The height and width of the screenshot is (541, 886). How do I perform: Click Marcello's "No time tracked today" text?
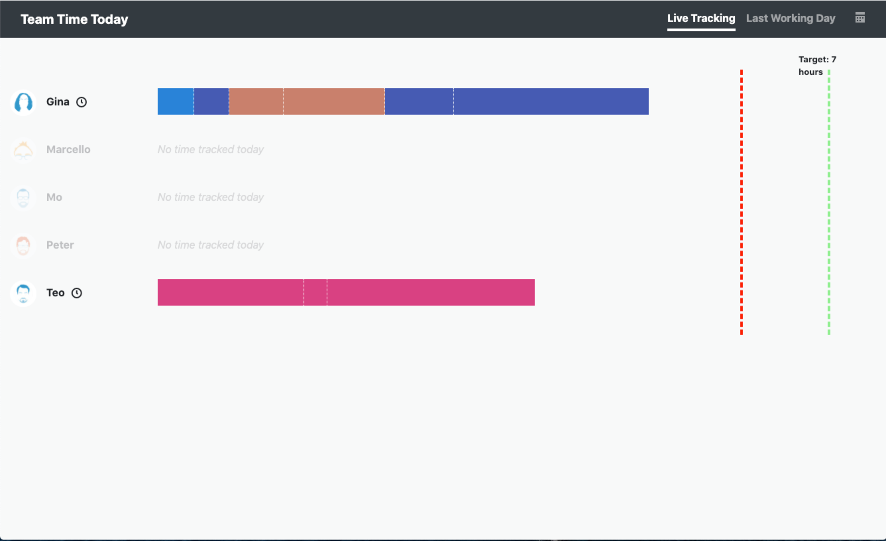[x=211, y=150]
